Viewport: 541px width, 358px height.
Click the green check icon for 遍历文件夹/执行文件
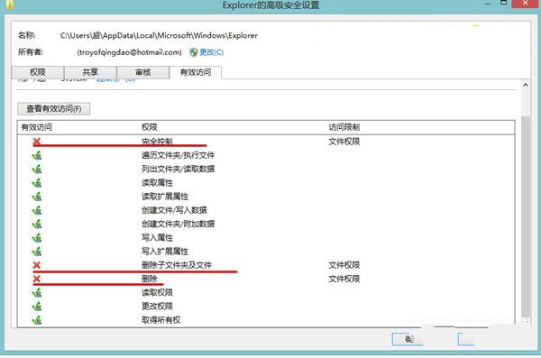[x=37, y=155]
